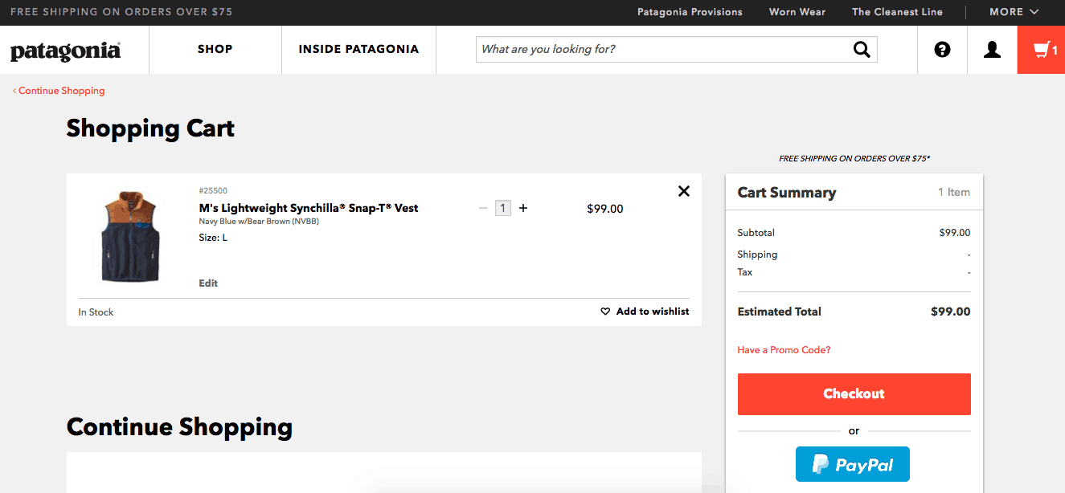Viewport: 1065px width, 493px height.
Task: Click the search magnifier icon
Action: click(862, 50)
